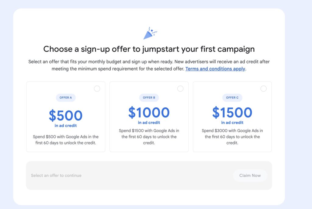Click the $500 credit amount
The width and height of the screenshot is (312, 209).
click(66, 115)
